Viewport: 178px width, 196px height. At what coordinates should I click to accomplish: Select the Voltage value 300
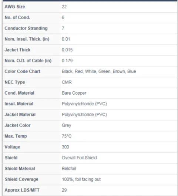[66, 147]
